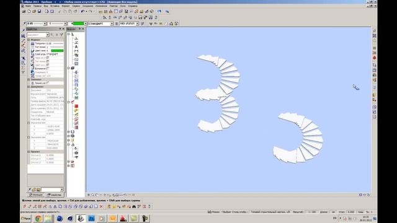Image resolution: width=397 pixels, height=223 pixels.
Task: Click the Print preview page icon in the top toolbar
Action: pyautogui.click(x=47, y=11)
